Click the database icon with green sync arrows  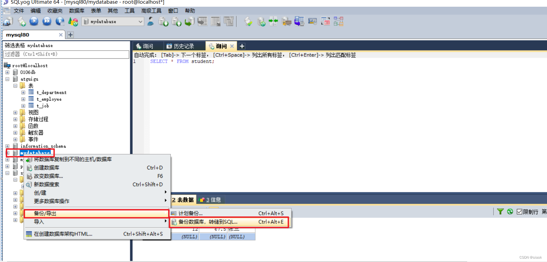click(261, 21)
